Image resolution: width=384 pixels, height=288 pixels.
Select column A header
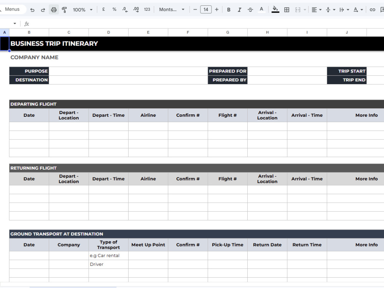click(4, 32)
